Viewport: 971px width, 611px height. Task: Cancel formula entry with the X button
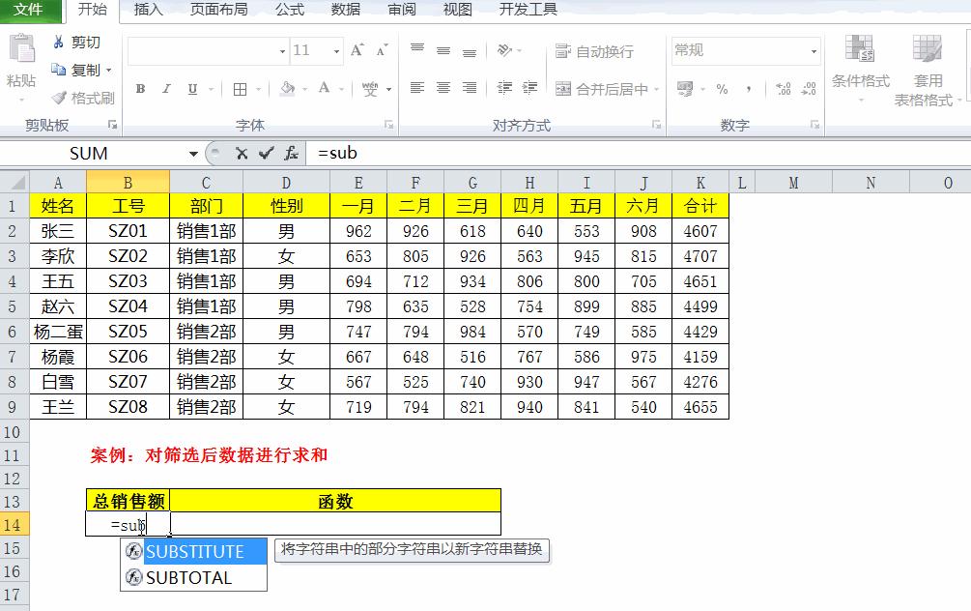tap(242, 153)
